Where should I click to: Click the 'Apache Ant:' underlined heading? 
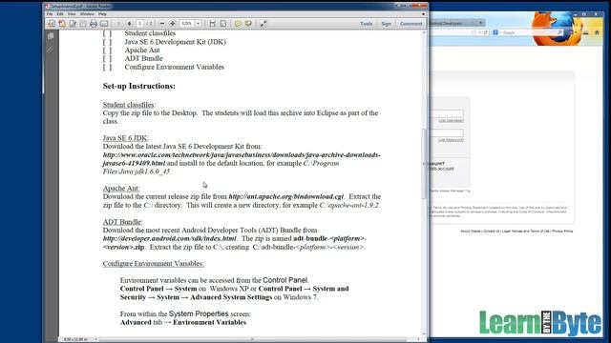(x=121, y=189)
